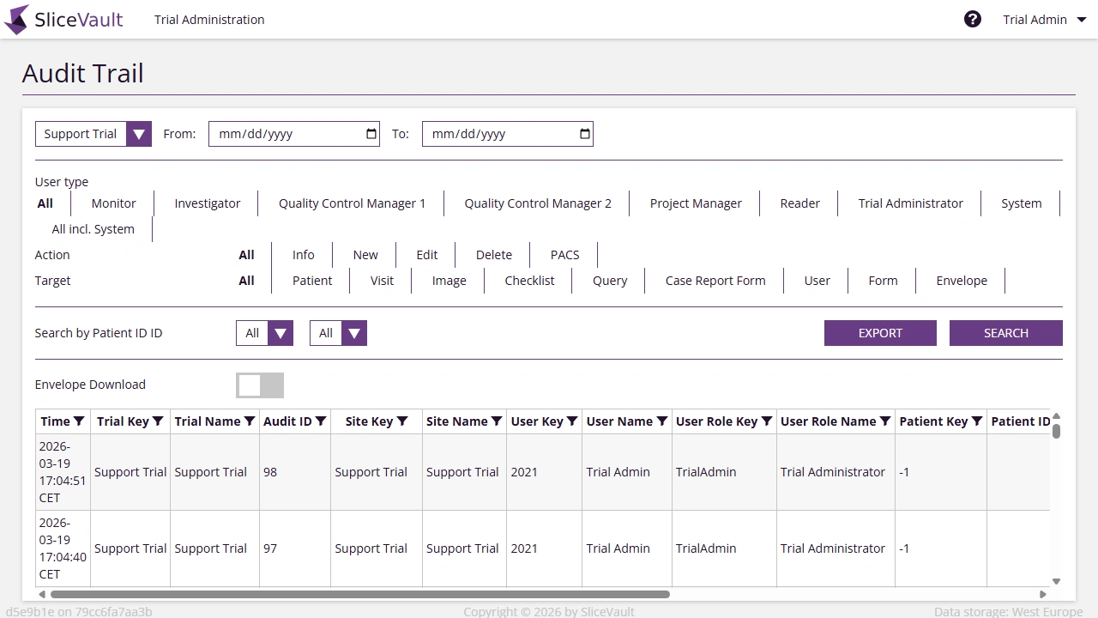Select the Investigator user type filter
Viewport: 1098px width, 618px height.
208,203
